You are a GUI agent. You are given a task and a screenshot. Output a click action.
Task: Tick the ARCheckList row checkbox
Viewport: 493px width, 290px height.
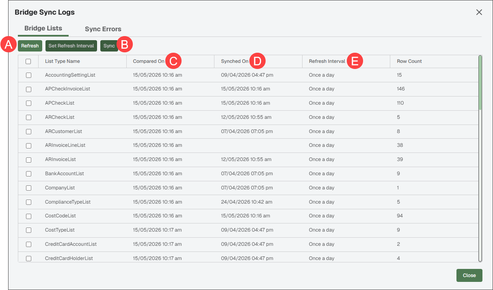click(x=28, y=117)
